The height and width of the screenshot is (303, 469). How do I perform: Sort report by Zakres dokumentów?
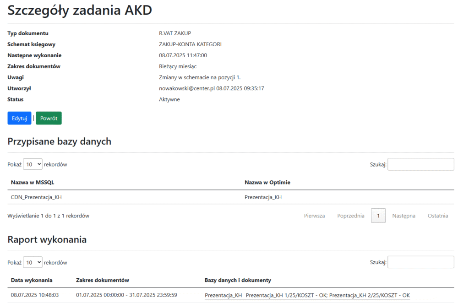pos(103,280)
